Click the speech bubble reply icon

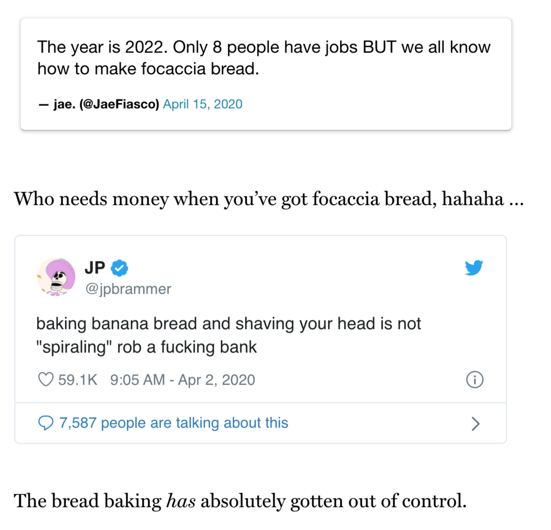click(x=45, y=423)
